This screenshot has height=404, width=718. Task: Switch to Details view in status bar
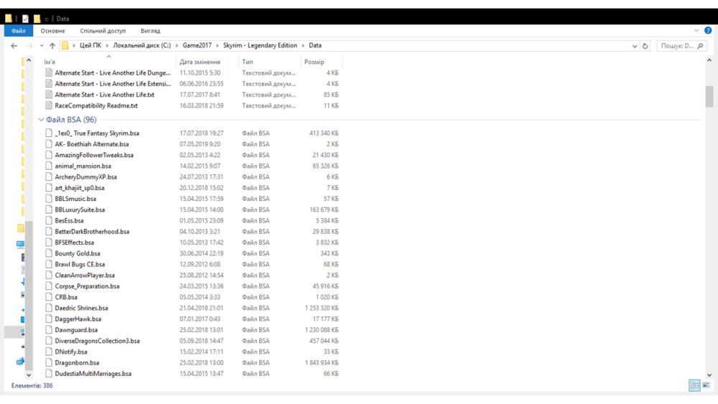click(694, 385)
